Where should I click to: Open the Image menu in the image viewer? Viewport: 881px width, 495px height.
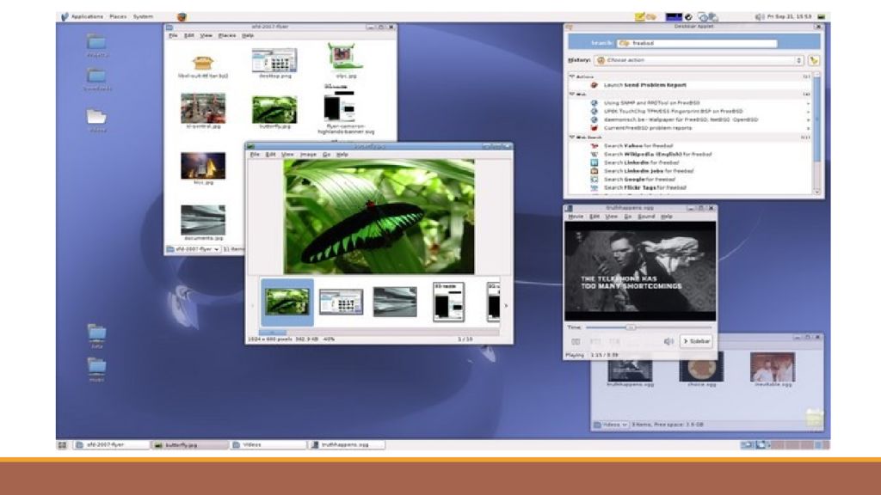(308, 155)
